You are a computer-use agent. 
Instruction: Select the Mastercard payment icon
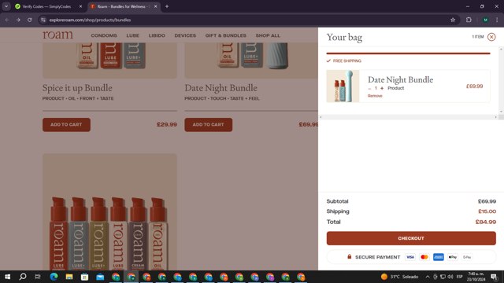point(424,257)
